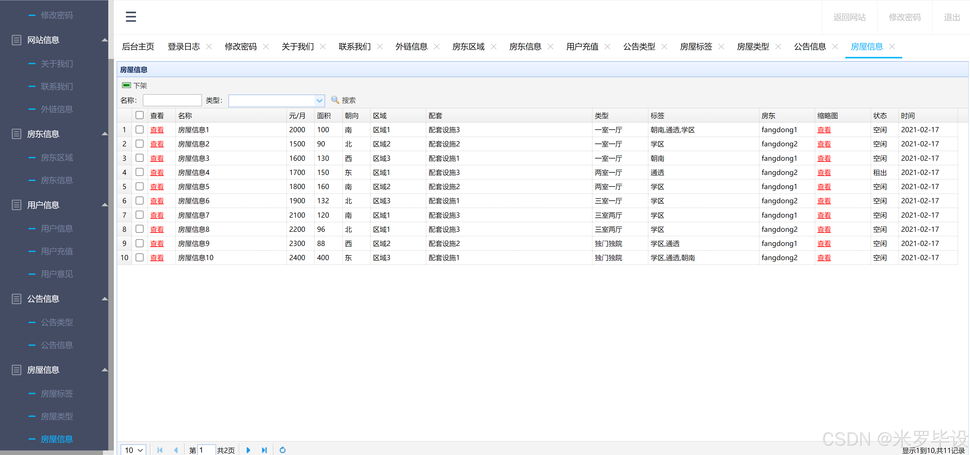Open the 用户充值 sidebar item
This screenshot has height=455, width=970.
pos(56,252)
